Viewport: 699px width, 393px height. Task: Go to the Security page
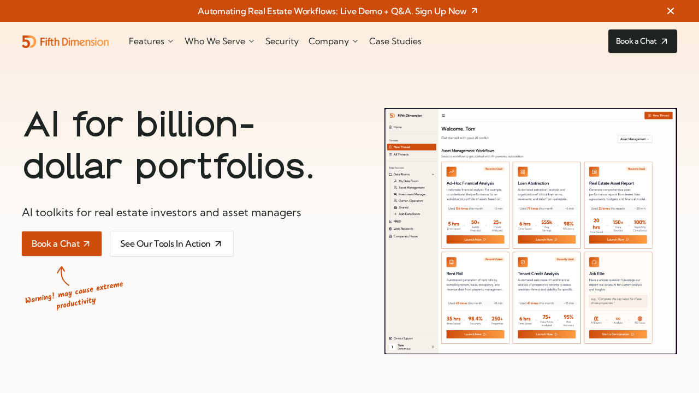point(282,41)
